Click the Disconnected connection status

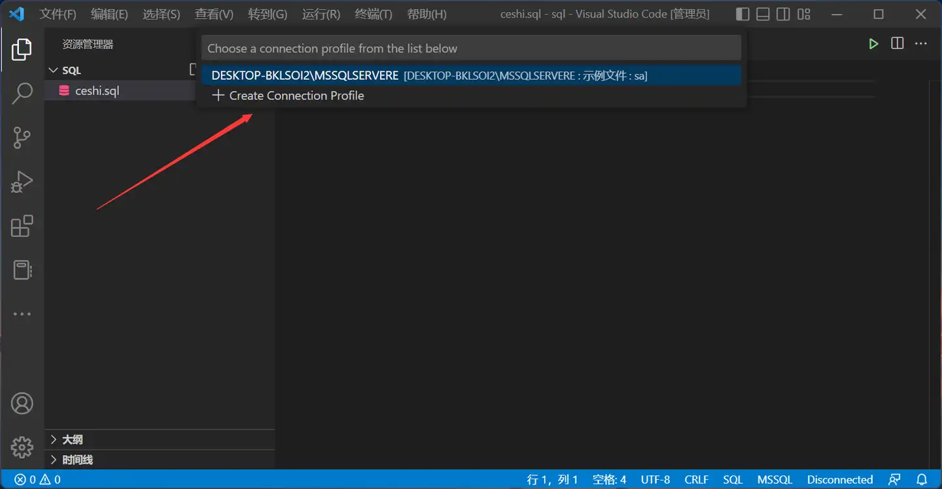point(840,480)
